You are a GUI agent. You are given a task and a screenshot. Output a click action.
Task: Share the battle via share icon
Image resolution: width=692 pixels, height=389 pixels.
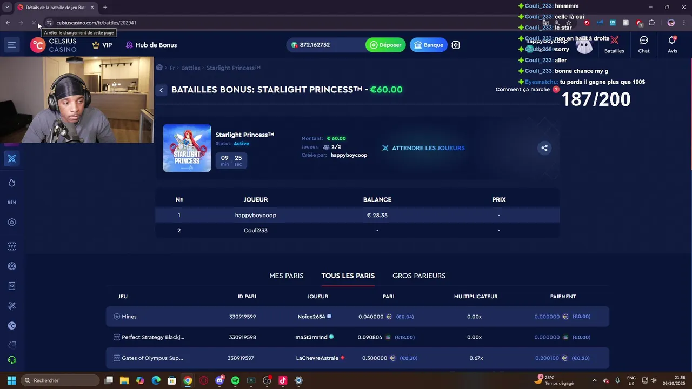[x=544, y=148]
